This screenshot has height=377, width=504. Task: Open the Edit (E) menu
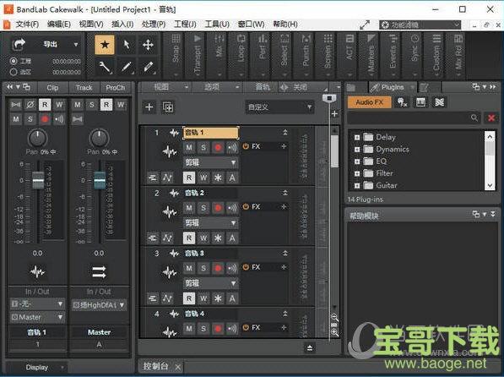[x=59, y=25]
